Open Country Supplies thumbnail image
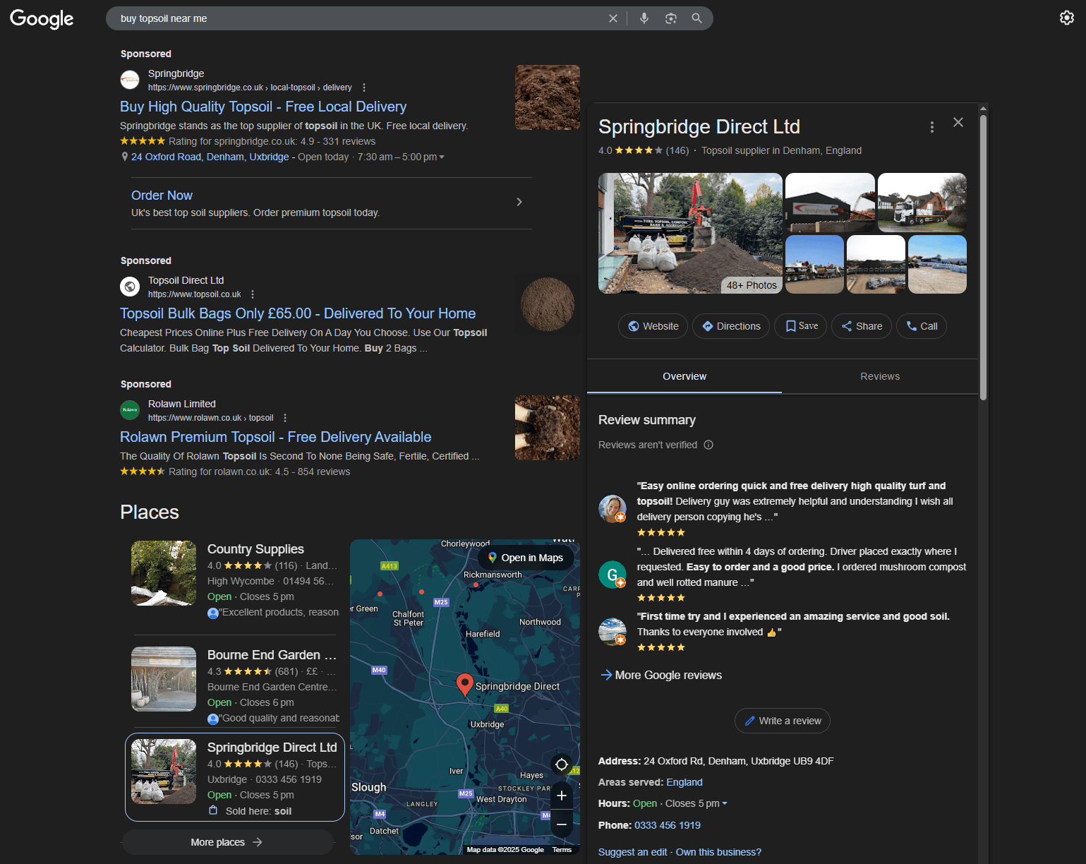The width and height of the screenshot is (1086, 864). (x=164, y=573)
